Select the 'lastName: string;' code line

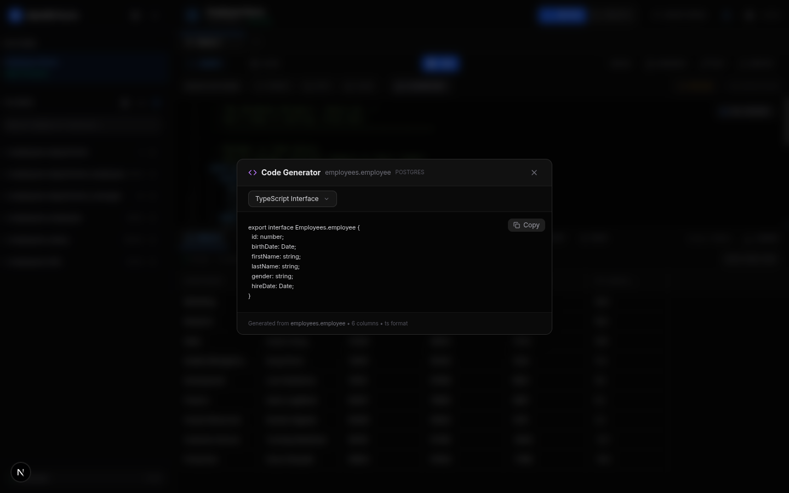coord(276,267)
